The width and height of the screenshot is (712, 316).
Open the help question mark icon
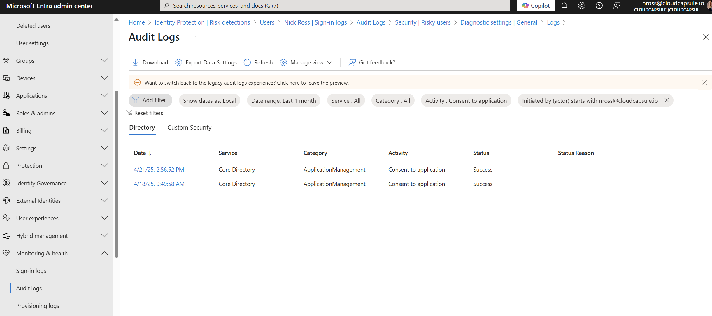point(599,6)
